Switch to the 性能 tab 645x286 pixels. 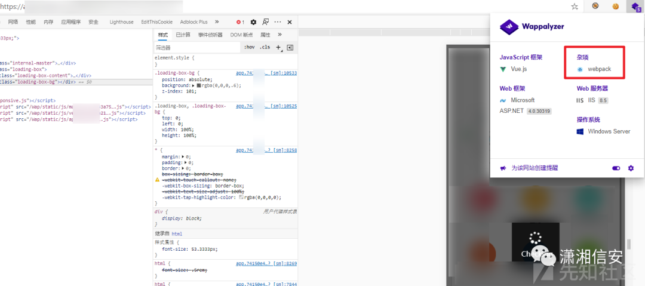31,22
